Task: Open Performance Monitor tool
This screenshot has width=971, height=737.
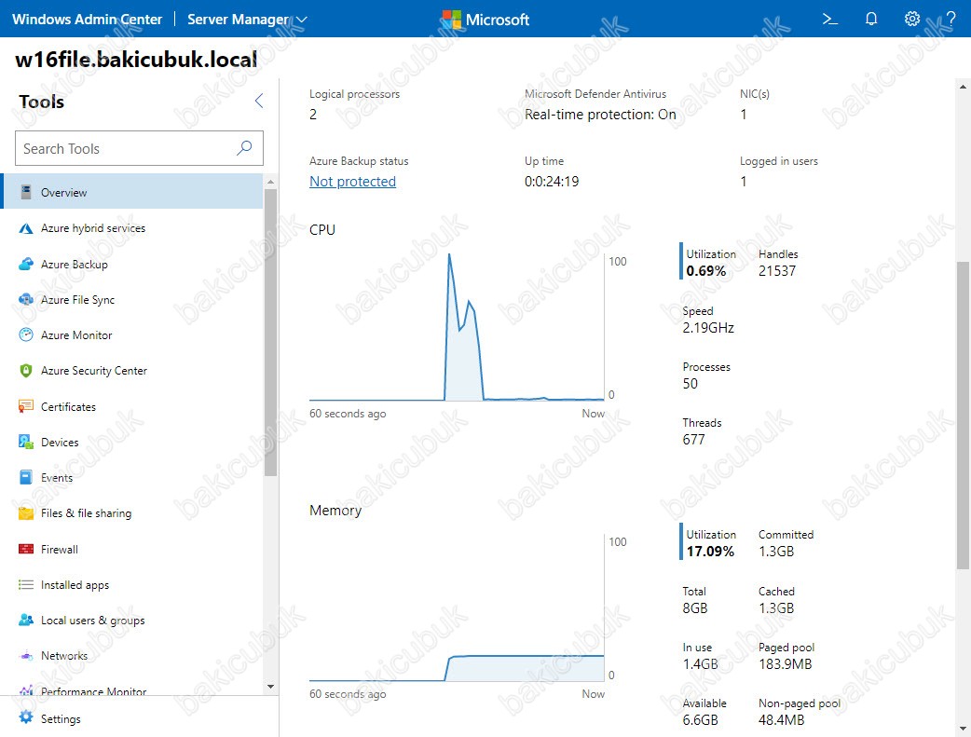Action: click(132, 688)
